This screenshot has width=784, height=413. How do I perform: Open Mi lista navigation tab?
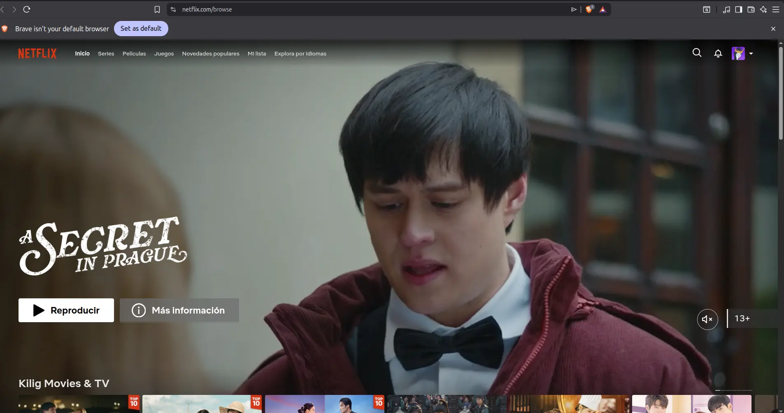(x=257, y=53)
